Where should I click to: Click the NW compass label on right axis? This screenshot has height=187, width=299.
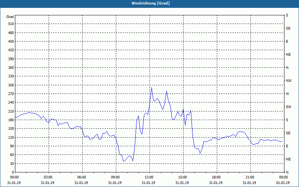click(x=289, y=81)
